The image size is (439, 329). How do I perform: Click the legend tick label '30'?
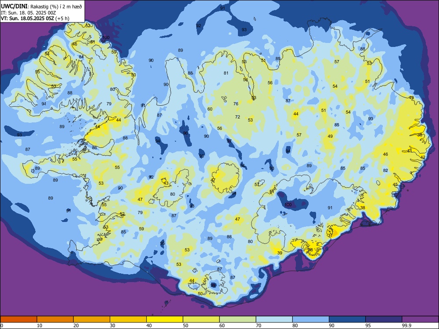click(x=112, y=325)
